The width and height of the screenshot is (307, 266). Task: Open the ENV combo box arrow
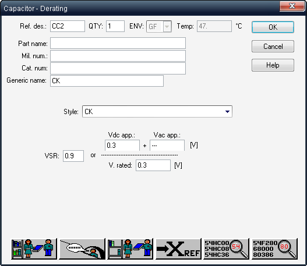click(167, 26)
